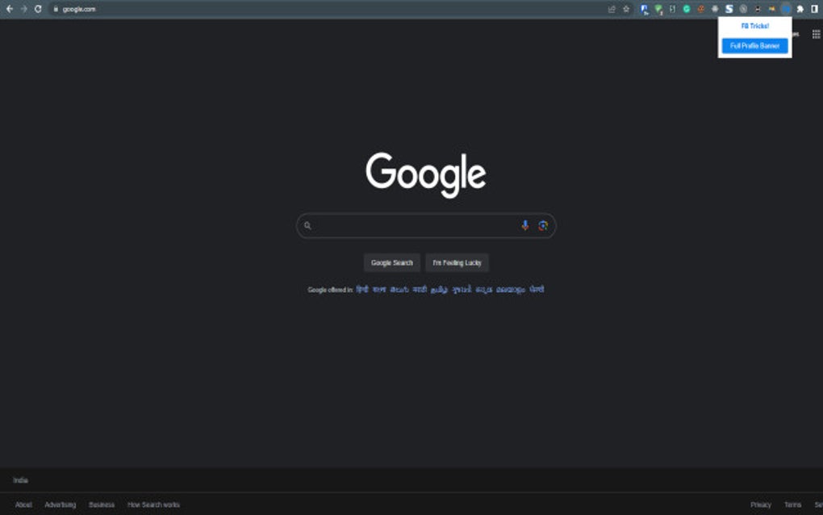This screenshot has height=515, width=823.
Task: Open Google Lens search by image icon
Action: 544,225
